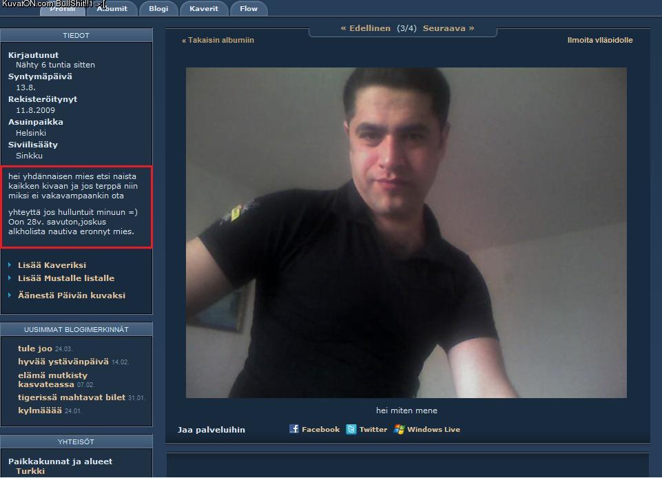The height and width of the screenshot is (478, 662).
Task: Click registration date 11.8.2009
Action: (35, 110)
